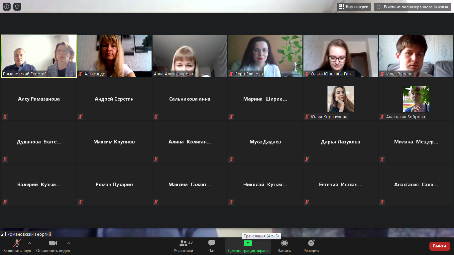Leave the meeting with Выйти button
Viewport: 454px width, 255px height.
tap(440, 246)
